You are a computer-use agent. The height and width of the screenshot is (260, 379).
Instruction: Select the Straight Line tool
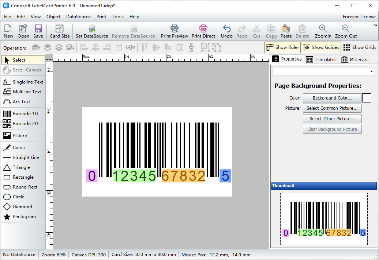23,158
